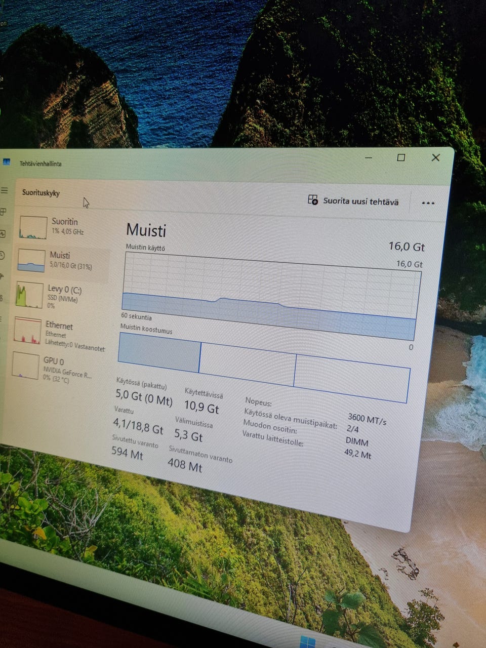
Task: Open the Windows Start button on taskbar
Action: [308, 641]
